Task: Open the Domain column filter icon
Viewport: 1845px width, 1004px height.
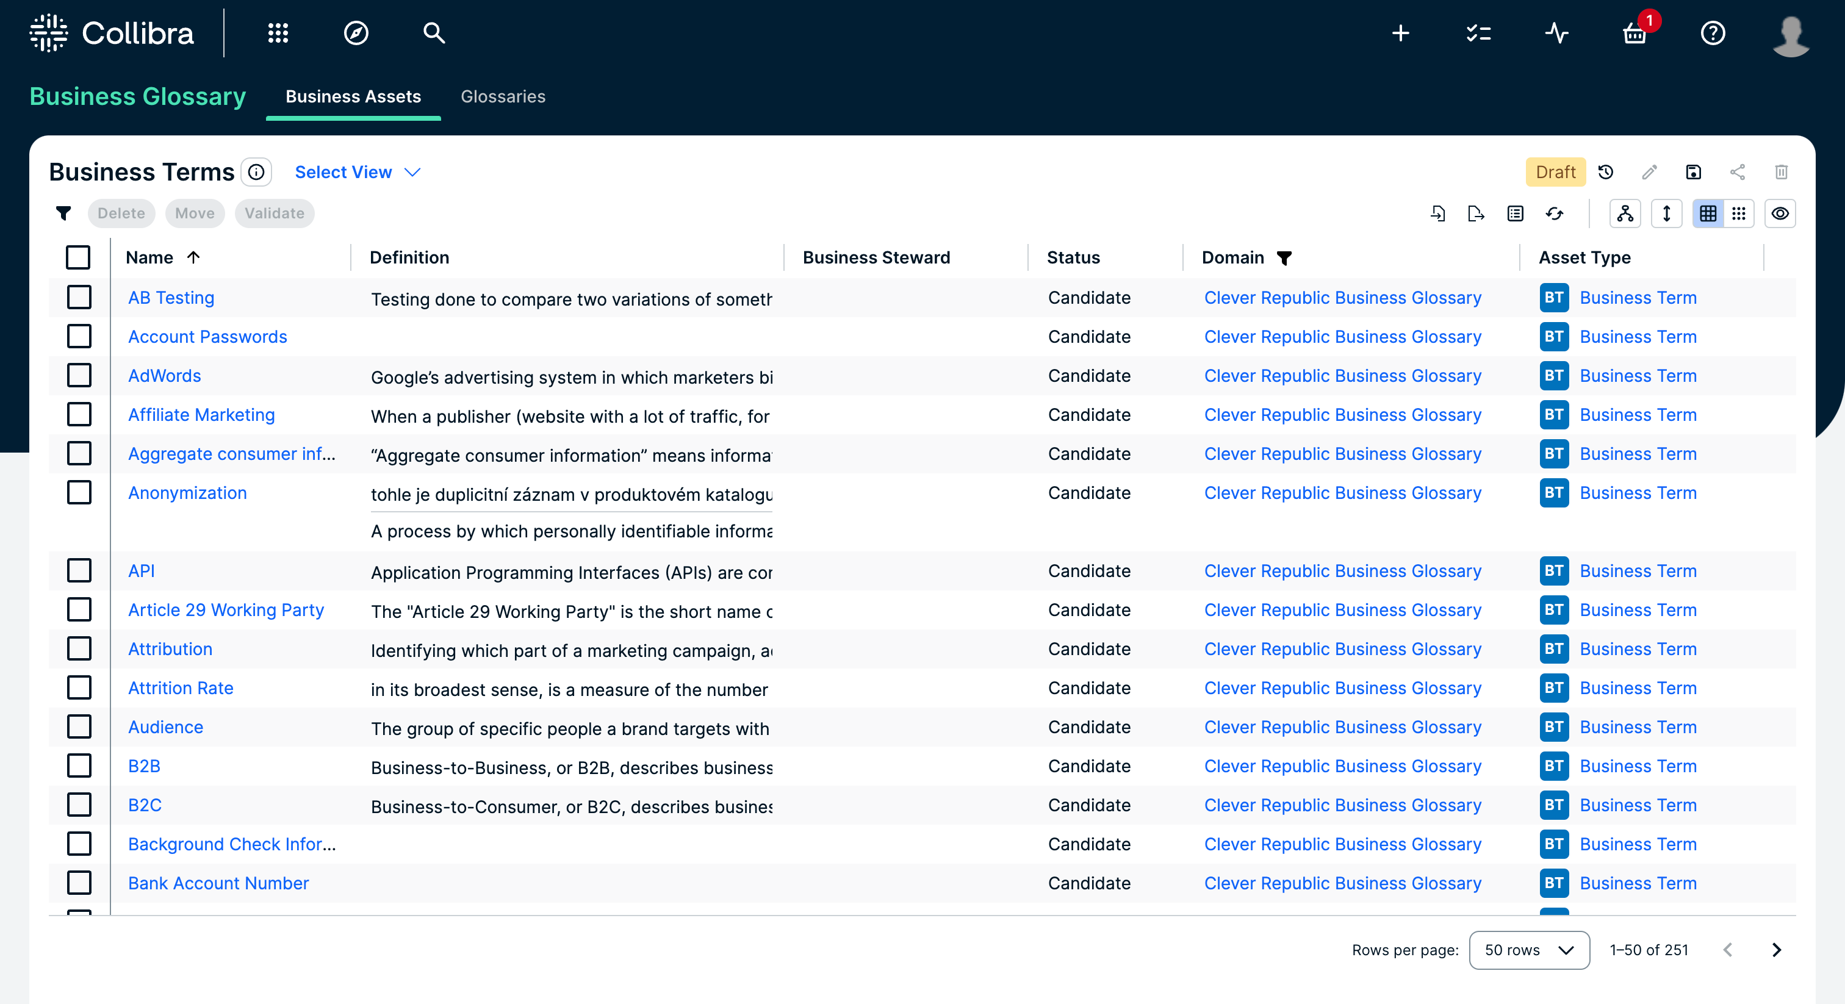Action: coord(1284,258)
